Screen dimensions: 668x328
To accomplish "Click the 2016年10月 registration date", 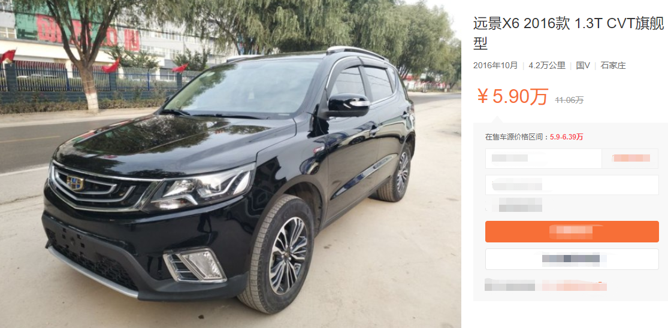I will click(x=495, y=65).
